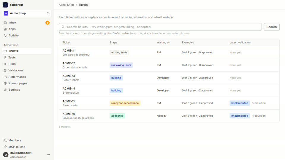Click the Apps grid icon
The height and width of the screenshot is (160, 285).
click(5, 29)
